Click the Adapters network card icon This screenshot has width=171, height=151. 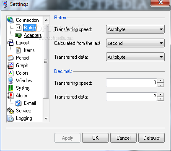pos(18,35)
